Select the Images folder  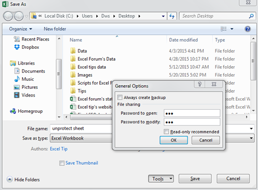point(81,75)
